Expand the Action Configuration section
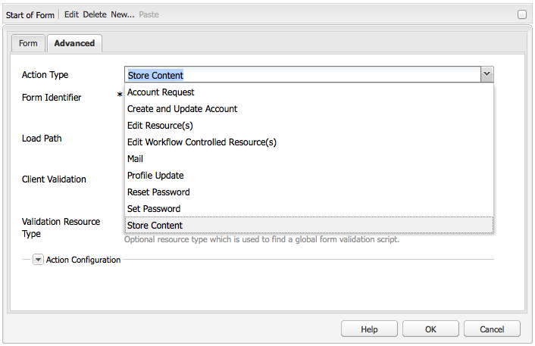The height and width of the screenshot is (346, 535). (x=38, y=260)
